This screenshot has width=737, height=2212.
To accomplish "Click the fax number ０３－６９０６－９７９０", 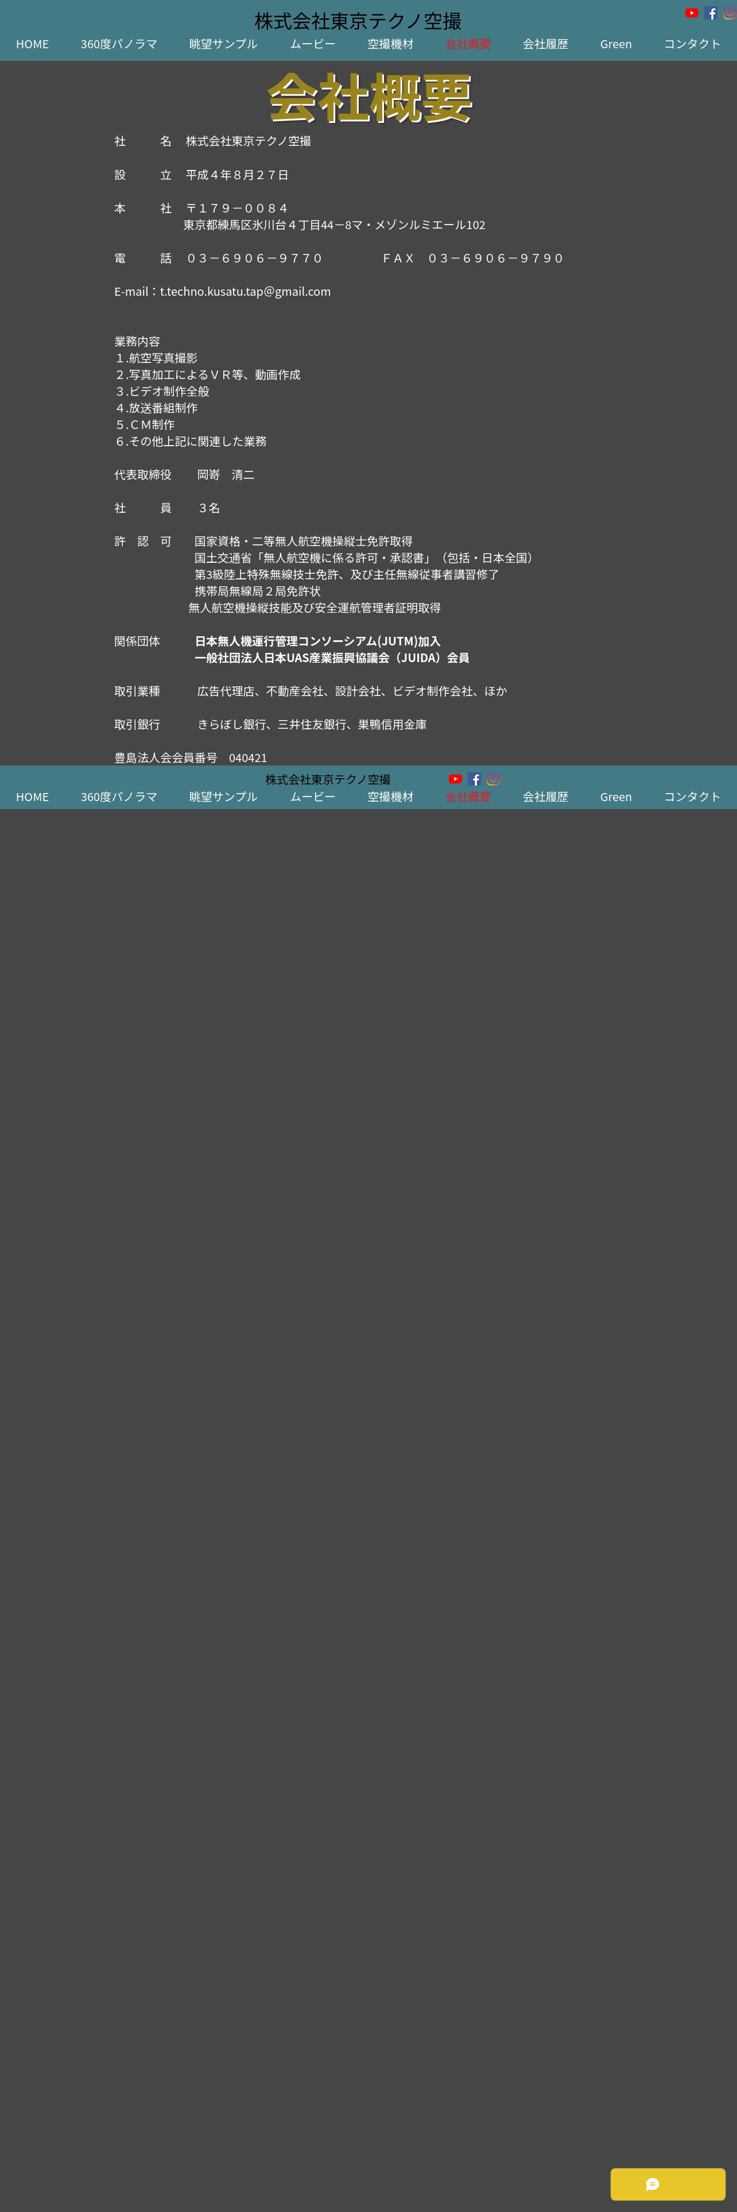I will 496,258.
